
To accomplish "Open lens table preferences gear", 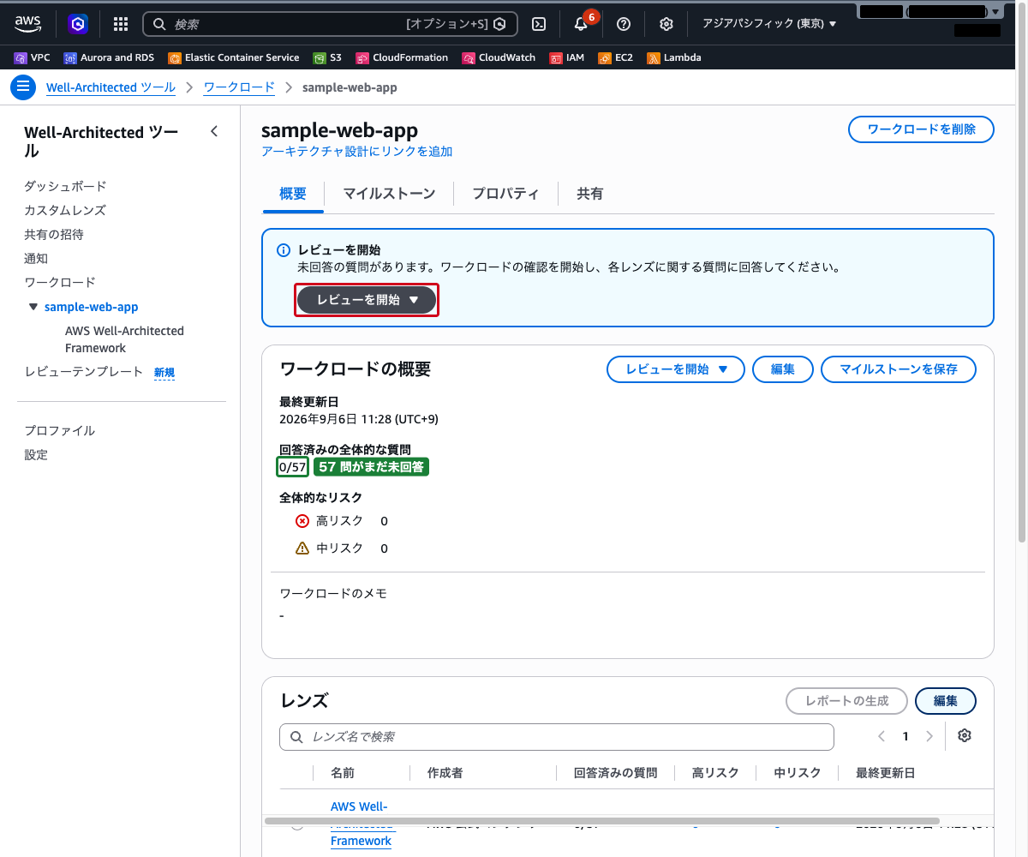I will (x=965, y=736).
